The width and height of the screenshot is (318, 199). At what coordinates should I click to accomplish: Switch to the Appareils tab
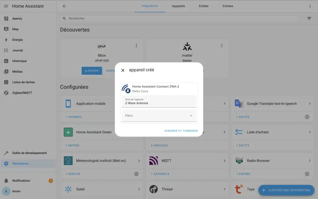click(x=178, y=6)
